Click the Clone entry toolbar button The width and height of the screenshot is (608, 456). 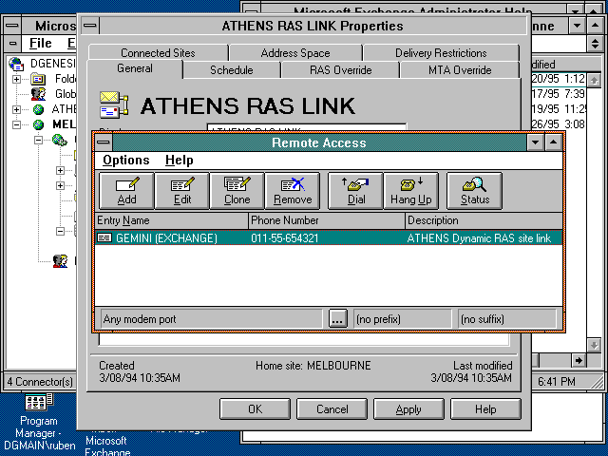tap(237, 191)
